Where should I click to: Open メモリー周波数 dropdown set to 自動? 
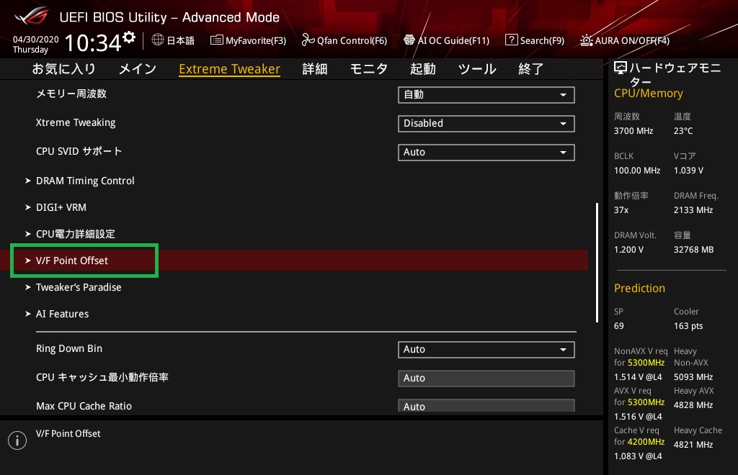pos(486,95)
